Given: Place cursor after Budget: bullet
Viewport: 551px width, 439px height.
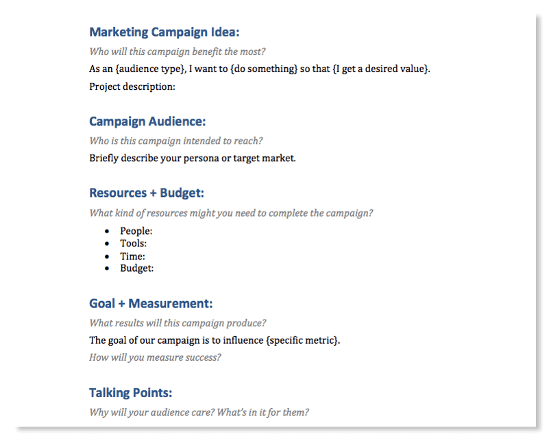Looking at the screenshot, I should tap(156, 268).
